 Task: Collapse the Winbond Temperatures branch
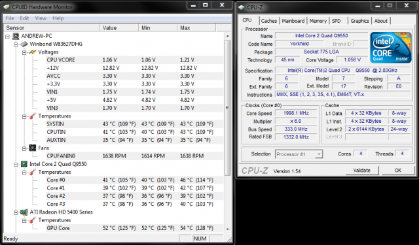click(x=24, y=116)
